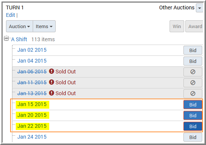Click the Sold Out warning icon on Jan 06
The width and height of the screenshot is (206, 145).
pyautogui.click(x=51, y=72)
